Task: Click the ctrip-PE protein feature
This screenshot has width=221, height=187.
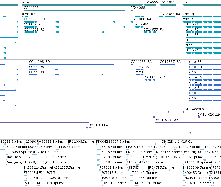Action: 205,64
